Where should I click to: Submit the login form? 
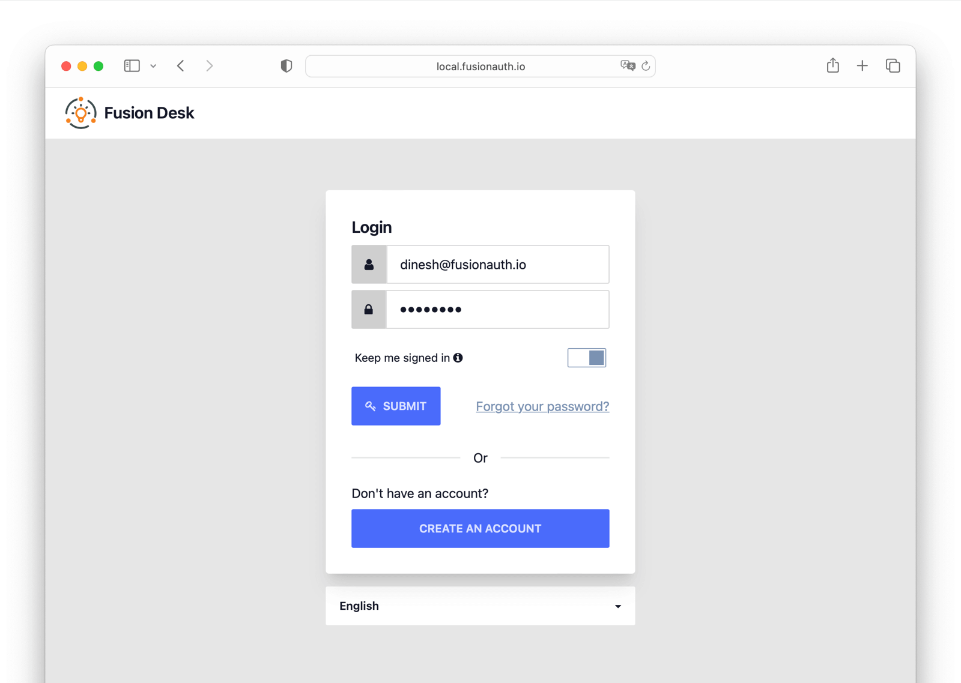396,406
